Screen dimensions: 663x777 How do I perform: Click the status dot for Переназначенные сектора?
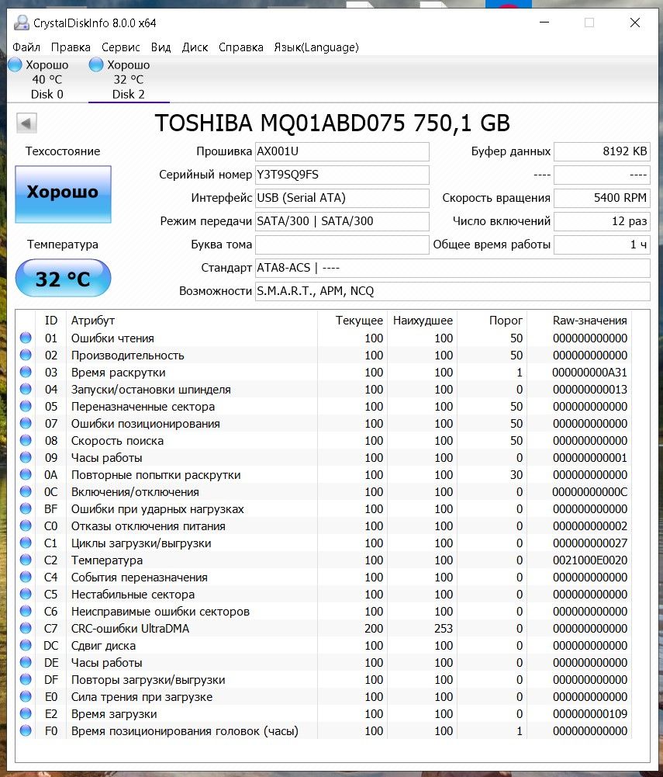tap(26, 406)
